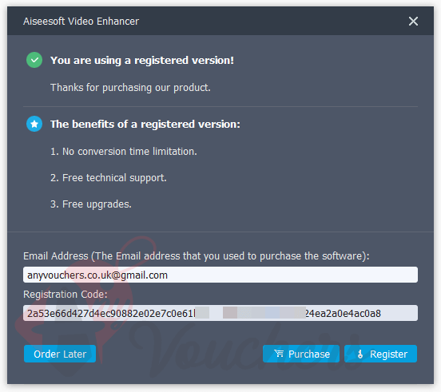Click the Register button
The image size is (441, 392).
click(380, 354)
